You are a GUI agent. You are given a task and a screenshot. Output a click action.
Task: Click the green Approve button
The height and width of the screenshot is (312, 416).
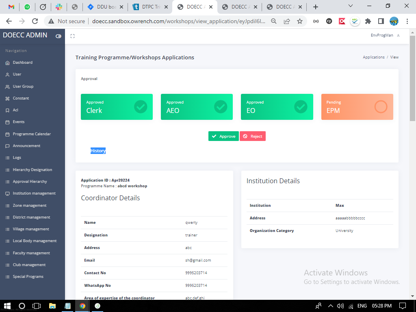tap(223, 136)
